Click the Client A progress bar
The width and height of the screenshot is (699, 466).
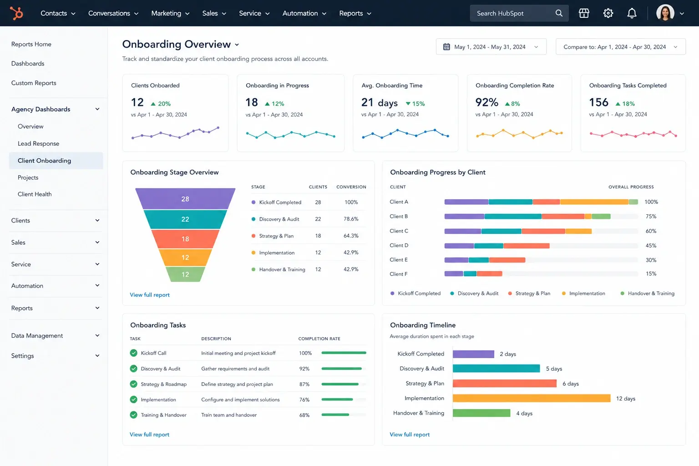click(x=541, y=202)
